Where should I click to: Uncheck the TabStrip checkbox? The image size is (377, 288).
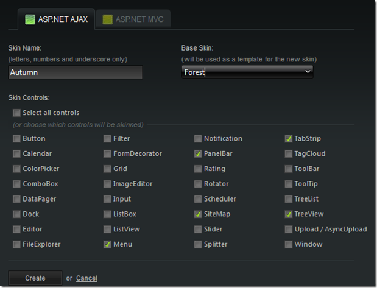289,139
